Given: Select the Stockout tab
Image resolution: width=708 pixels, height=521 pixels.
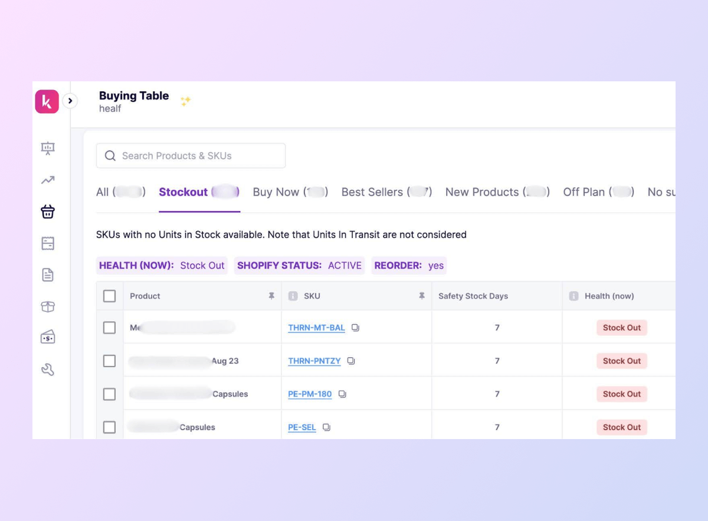Looking at the screenshot, I should tap(199, 192).
